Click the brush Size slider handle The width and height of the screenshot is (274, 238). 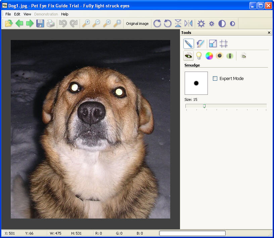click(204, 106)
